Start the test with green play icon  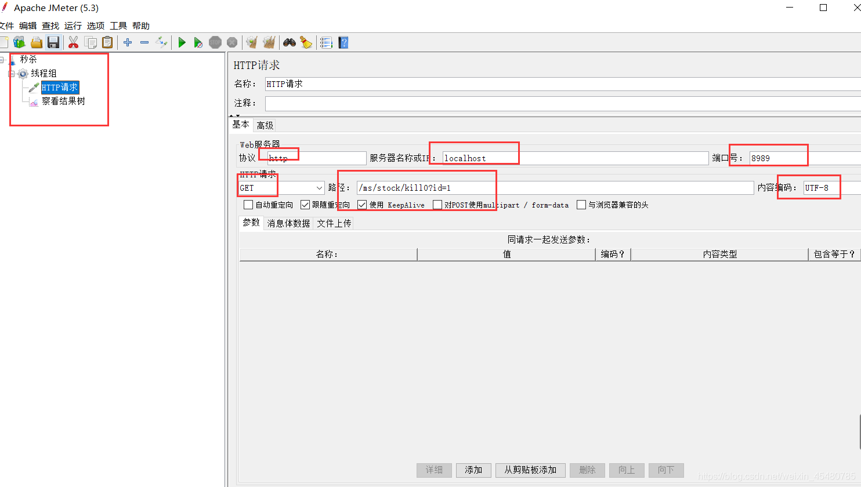click(182, 42)
